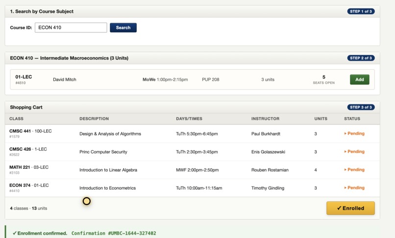The width and height of the screenshot is (395, 238).
Task: Click the ECON 410 Intermediate Macroeconomics heading
Action: coord(69,58)
